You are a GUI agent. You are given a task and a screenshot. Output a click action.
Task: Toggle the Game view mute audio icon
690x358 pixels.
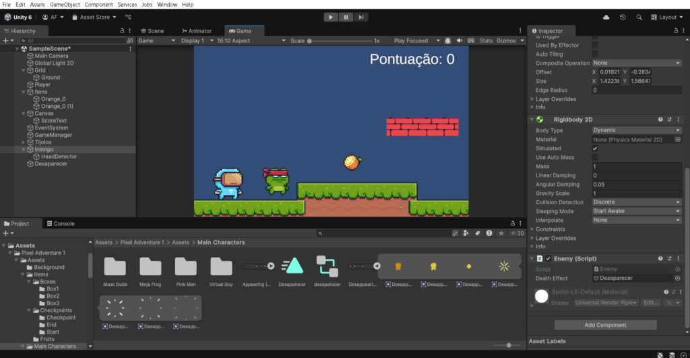(x=460, y=40)
